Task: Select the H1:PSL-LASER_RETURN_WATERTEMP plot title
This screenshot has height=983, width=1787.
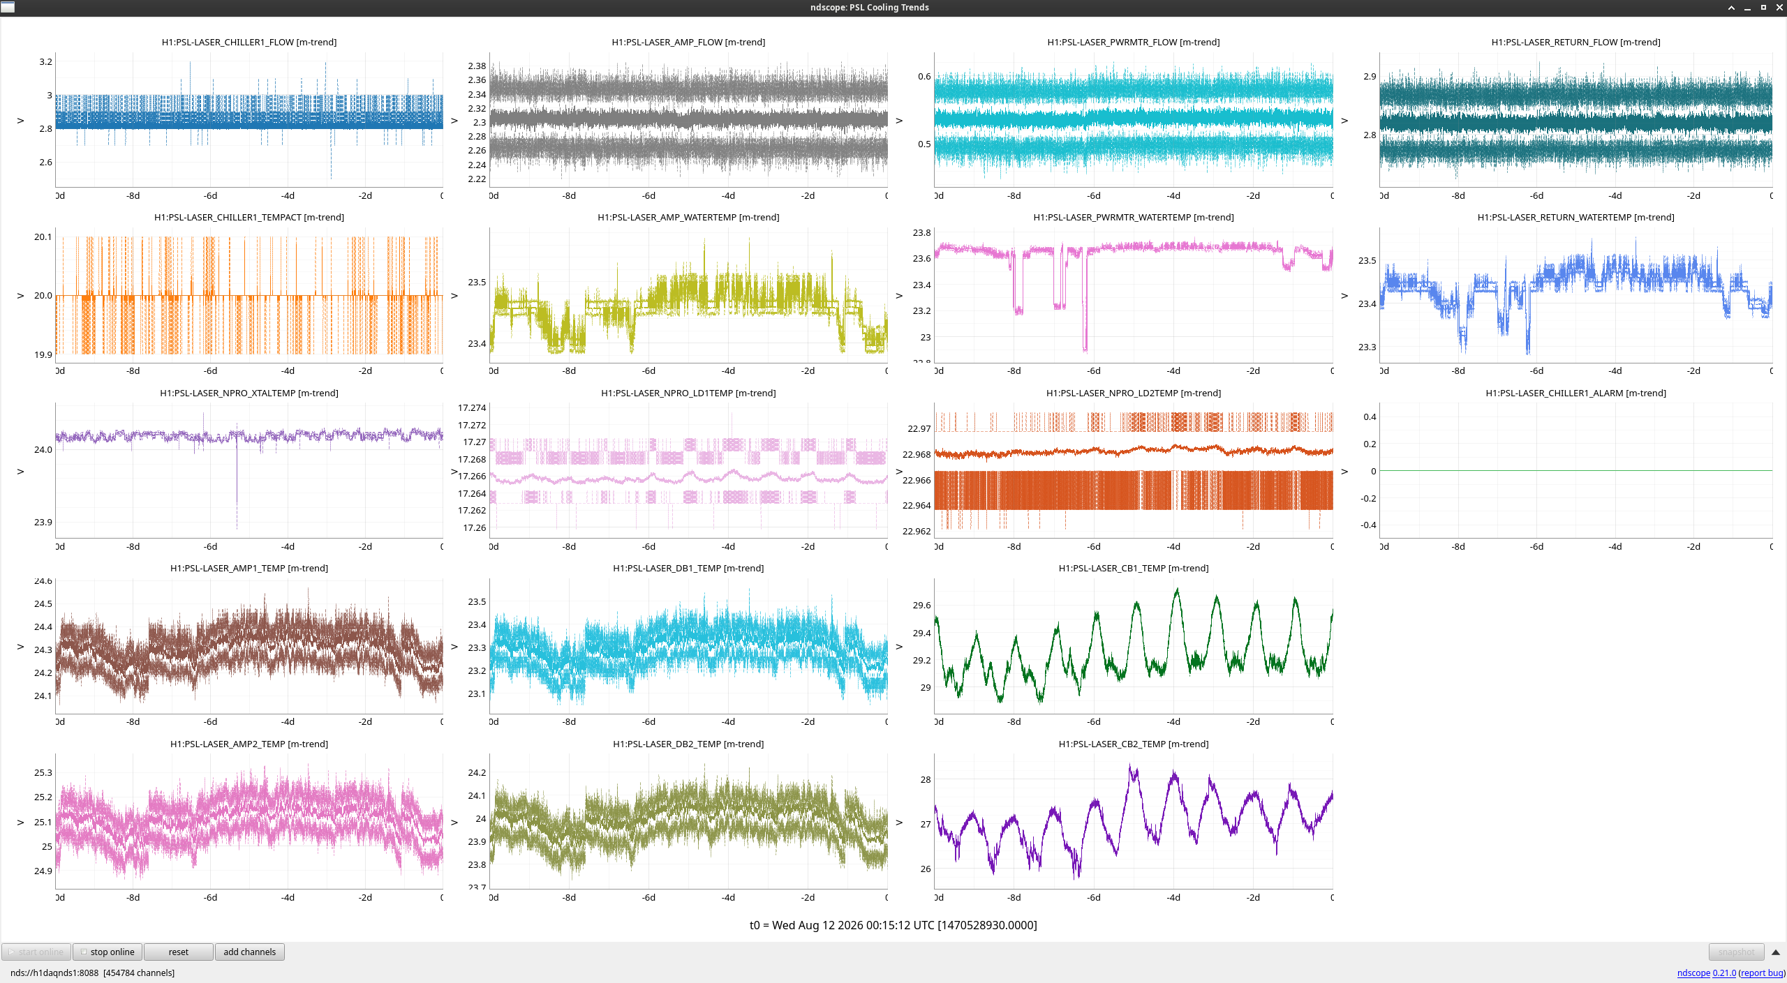Action: (1575, 217)
